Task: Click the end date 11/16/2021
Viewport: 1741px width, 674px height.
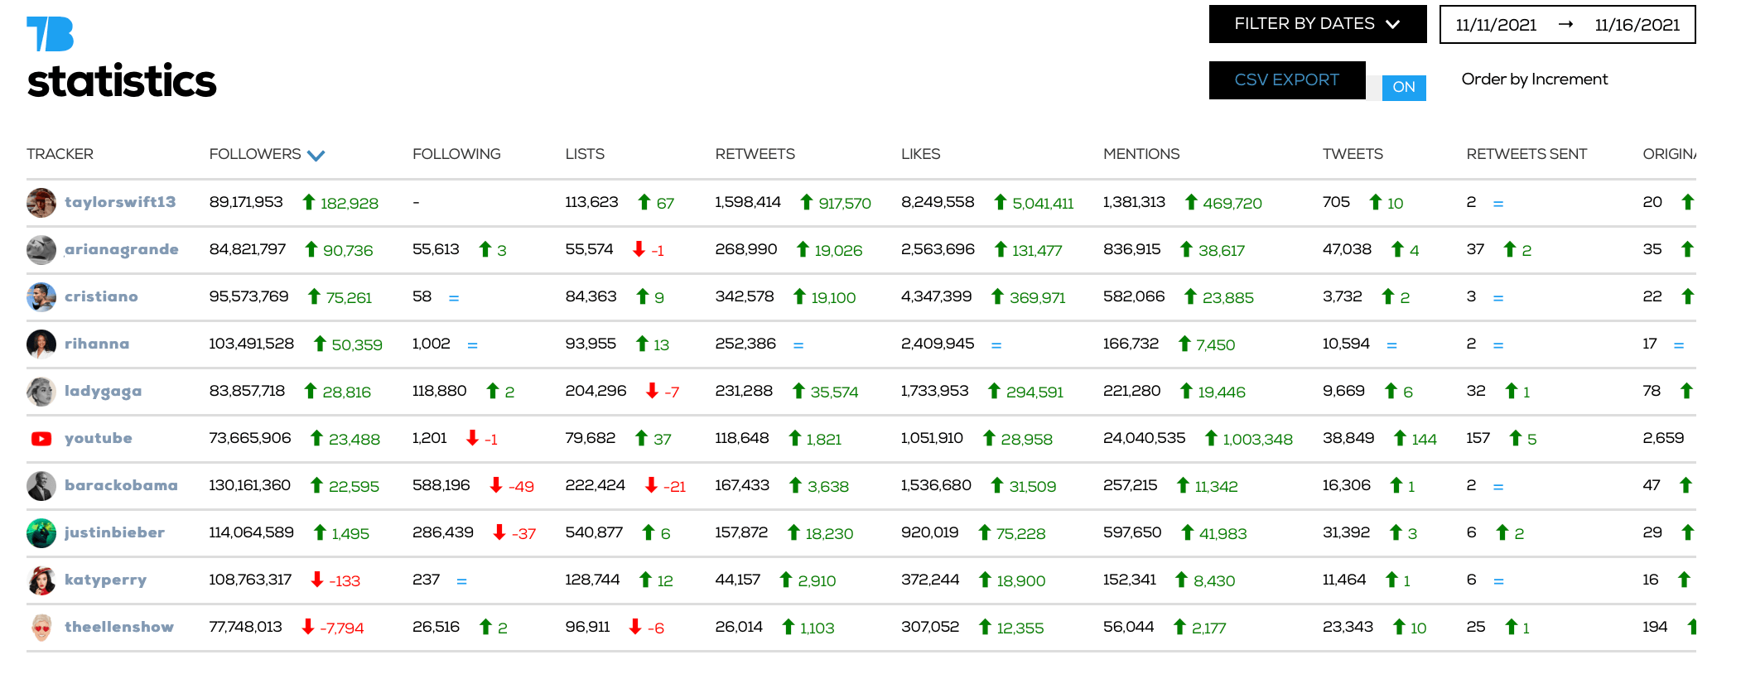Action: point(1637,25)
